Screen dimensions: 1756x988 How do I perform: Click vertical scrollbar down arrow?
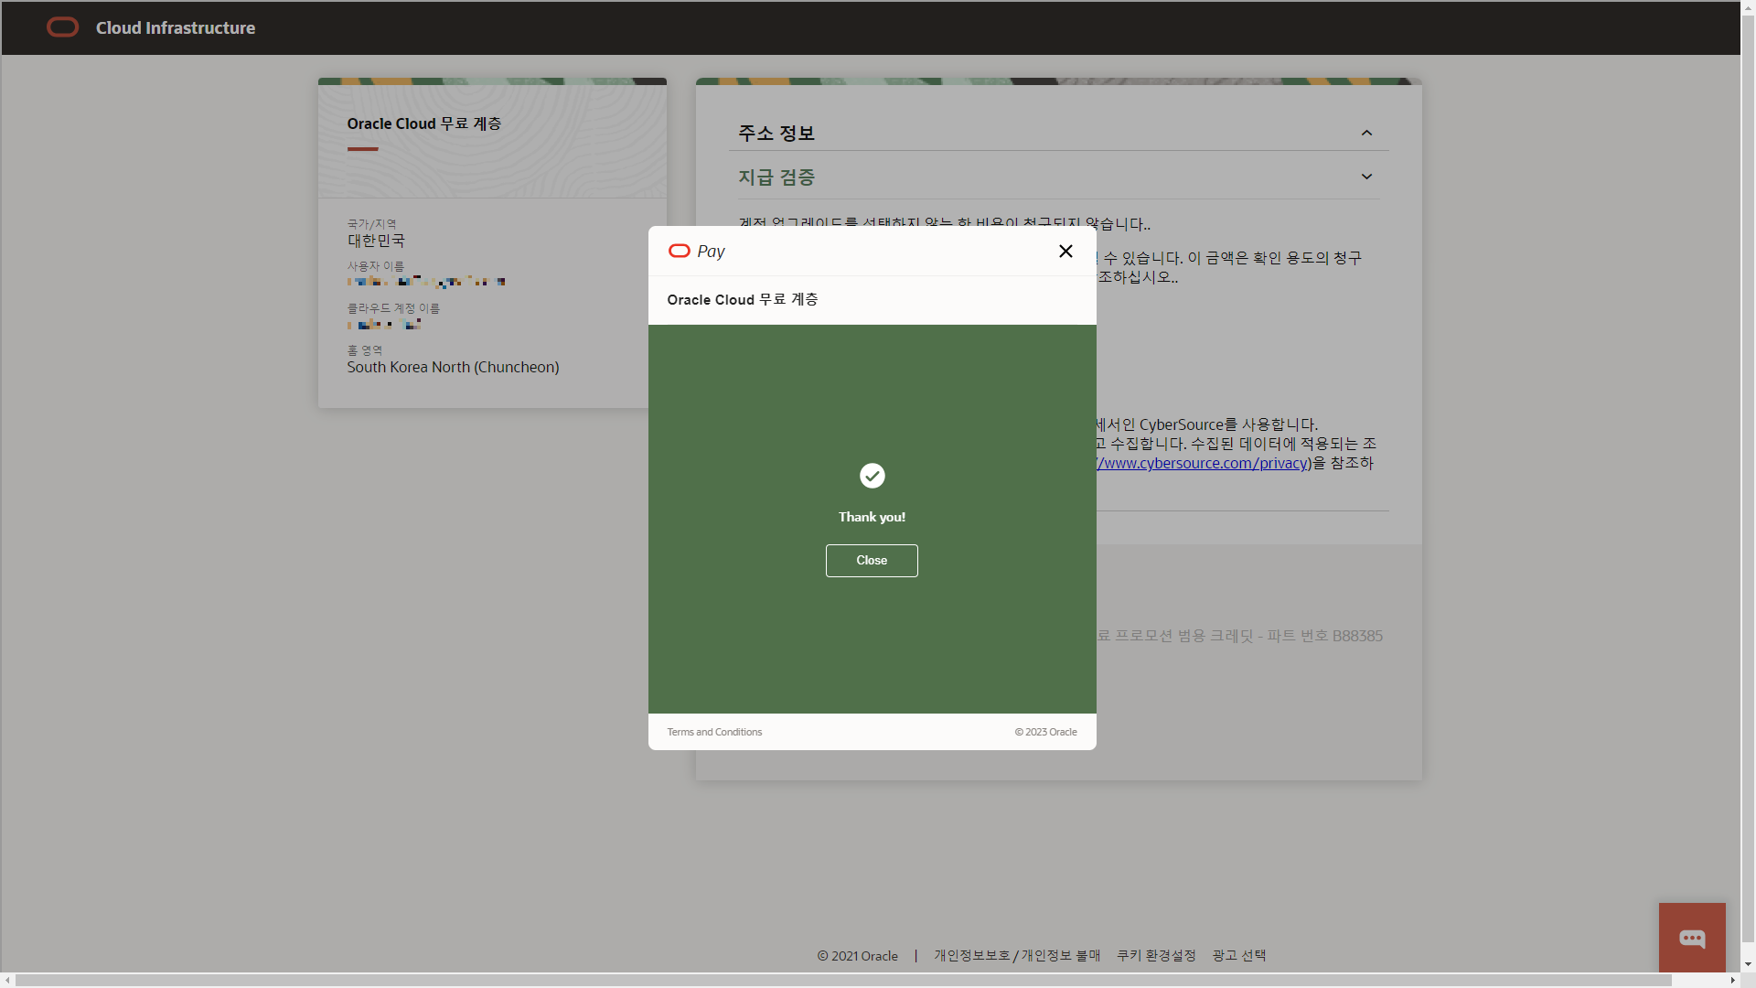(x=1748, y=964)
